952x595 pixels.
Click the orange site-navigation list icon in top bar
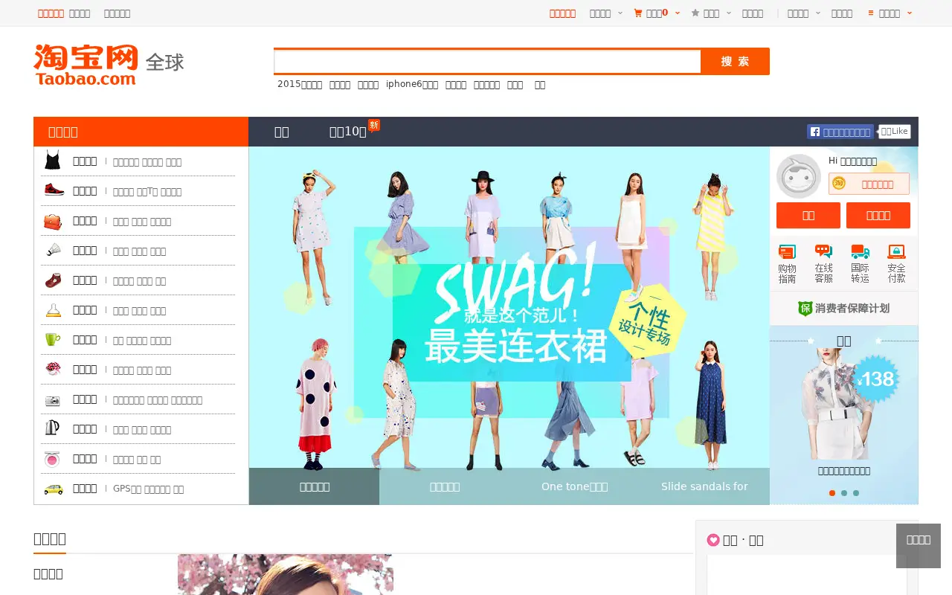[x=871, y=13]
